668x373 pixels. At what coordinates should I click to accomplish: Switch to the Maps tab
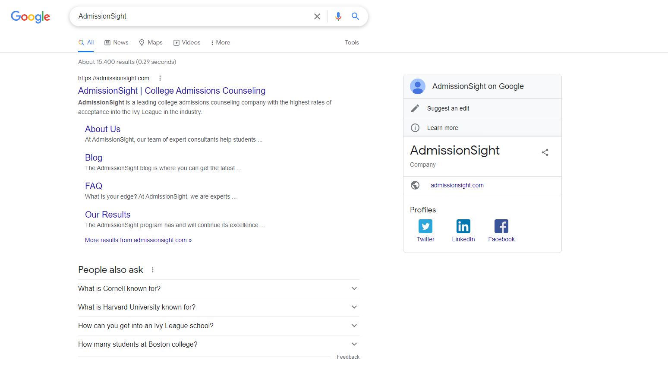coord(151,43)
